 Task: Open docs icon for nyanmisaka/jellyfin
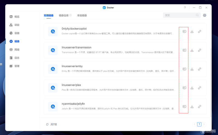pos(184,106)
